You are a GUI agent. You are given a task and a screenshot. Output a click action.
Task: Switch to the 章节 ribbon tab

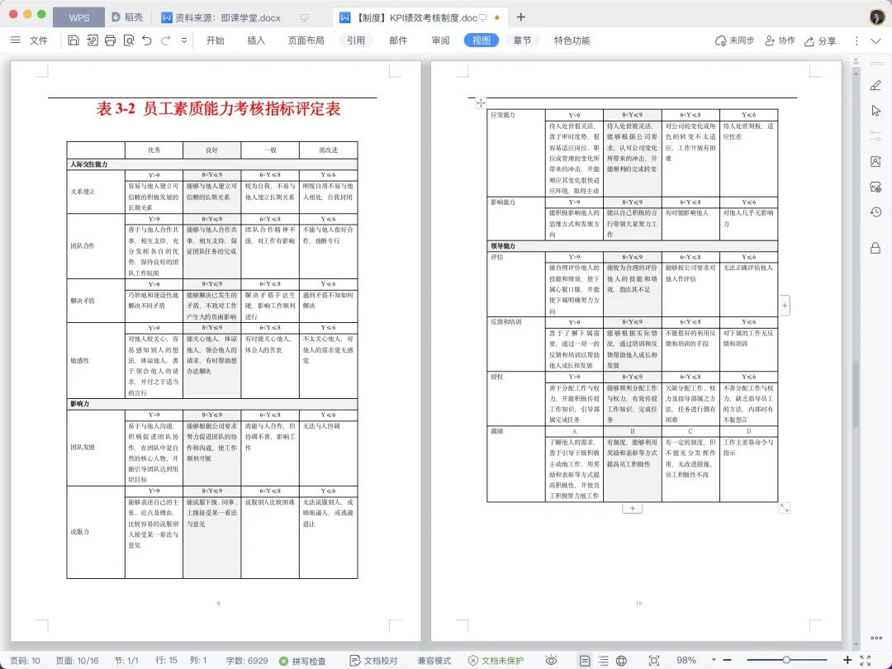522,40
